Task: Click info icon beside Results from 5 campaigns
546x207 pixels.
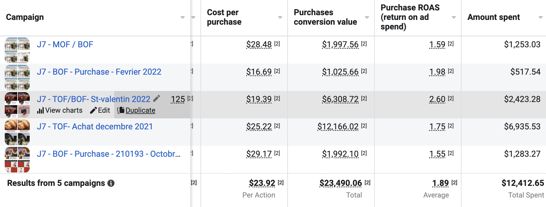Action: pos(111,183)
